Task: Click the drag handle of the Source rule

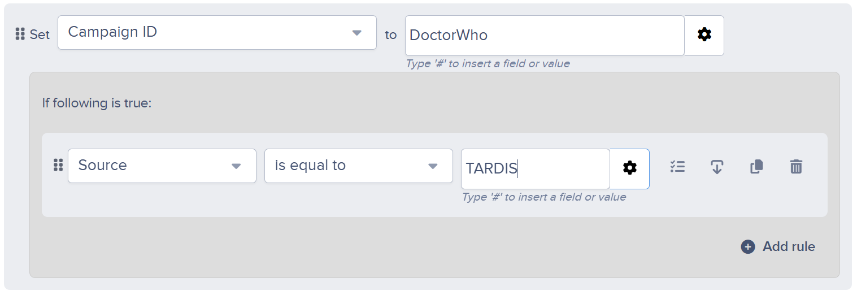Action: pos(58,165)
